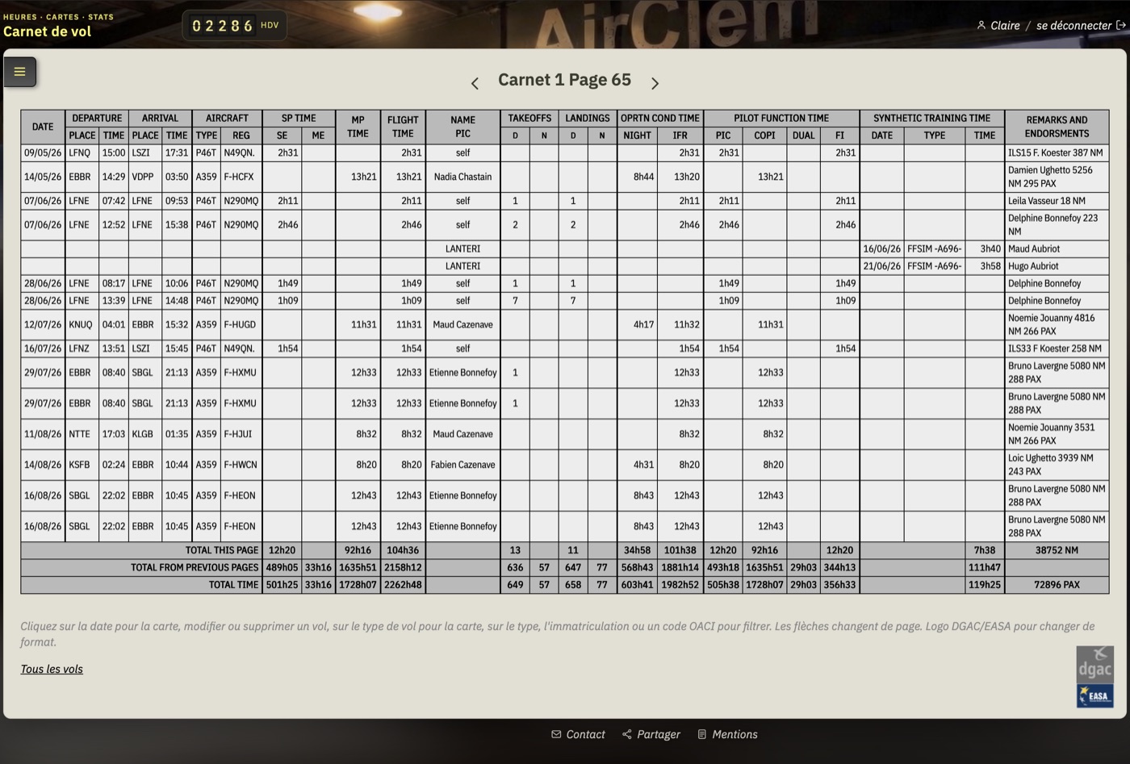The image size is (1130, 764).
Task: Click the Carnet de vol title
Action: click(x=47, y=31)
